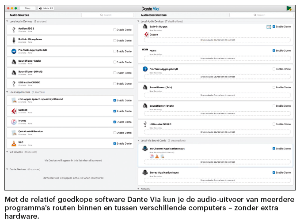The width and height of the screenshot is (300, 224).
Task: Click the 16 Channel Application Input icon
Action: click(145, 149)
